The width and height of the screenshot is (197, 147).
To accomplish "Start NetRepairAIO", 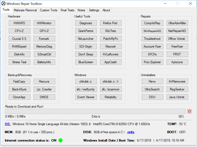I will tap(177, 31).
